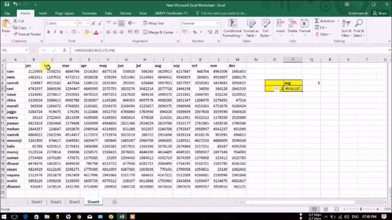The height and width of the screenshot is (220, 392).
Task: Click the Decrease Font Size icon
Action: pyautogui.click(x=100, y=23)
